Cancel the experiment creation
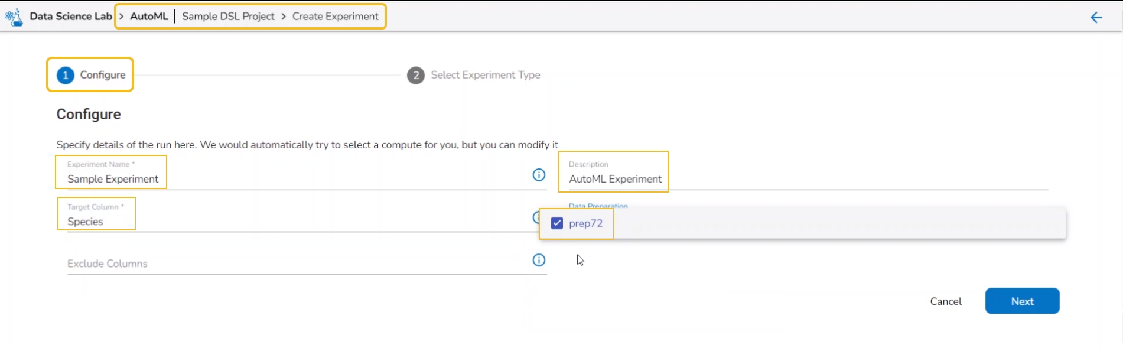 click(x=945, y=301)
